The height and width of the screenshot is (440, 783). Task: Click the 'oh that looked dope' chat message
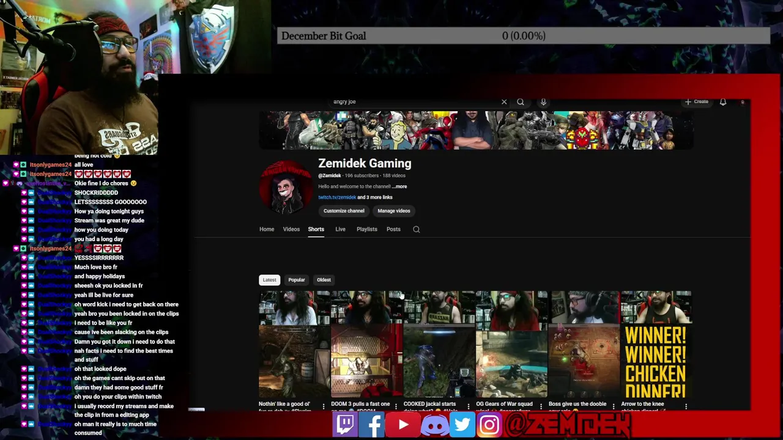[100, 369]
